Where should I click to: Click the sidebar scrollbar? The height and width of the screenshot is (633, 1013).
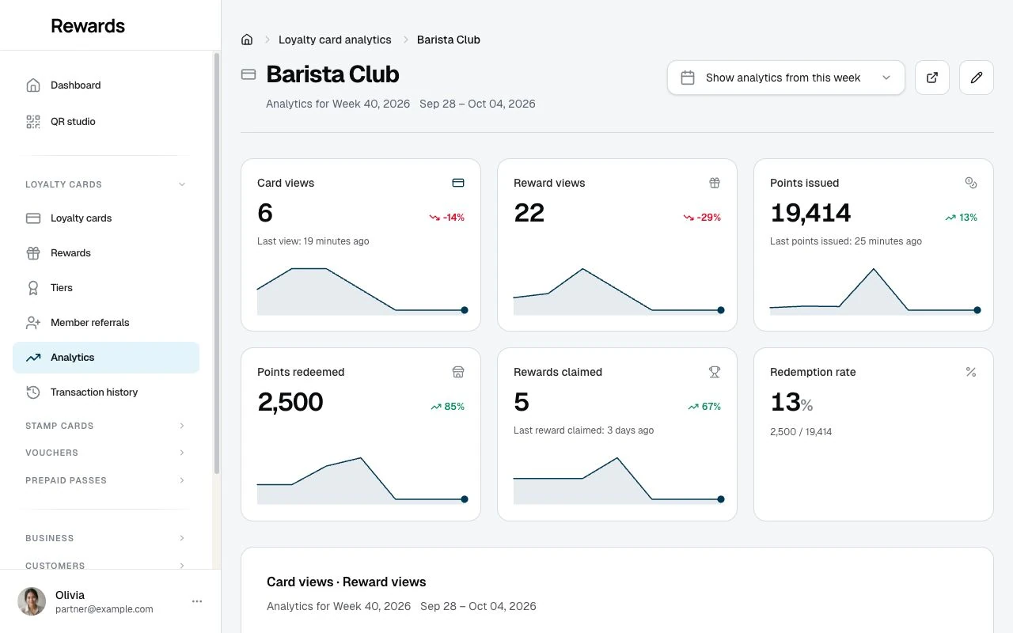coord(216,263)
